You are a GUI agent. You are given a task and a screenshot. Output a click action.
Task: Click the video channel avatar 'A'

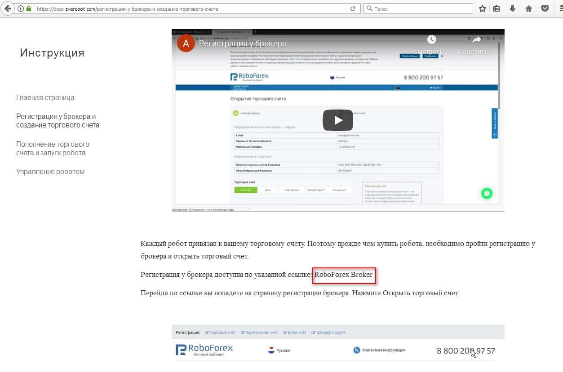(x=186, y=44)
